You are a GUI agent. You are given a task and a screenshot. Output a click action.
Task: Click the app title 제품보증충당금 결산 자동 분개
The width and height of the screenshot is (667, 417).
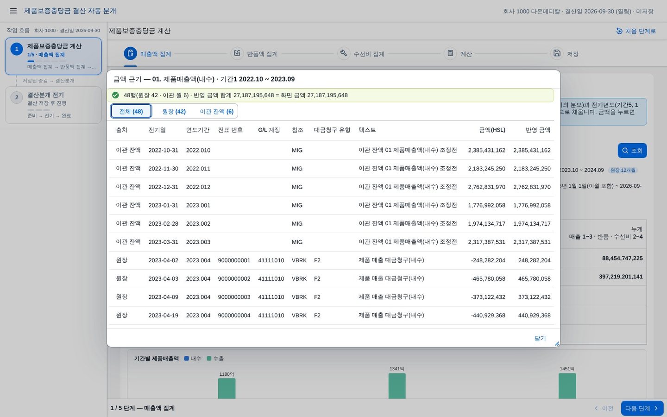point(70,11)
